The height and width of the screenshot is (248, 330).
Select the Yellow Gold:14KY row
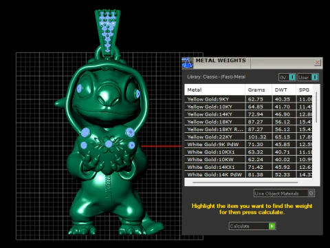(248, 114)
